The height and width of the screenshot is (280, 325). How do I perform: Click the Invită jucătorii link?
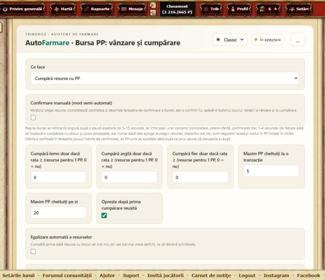click(x=165, y=275)
